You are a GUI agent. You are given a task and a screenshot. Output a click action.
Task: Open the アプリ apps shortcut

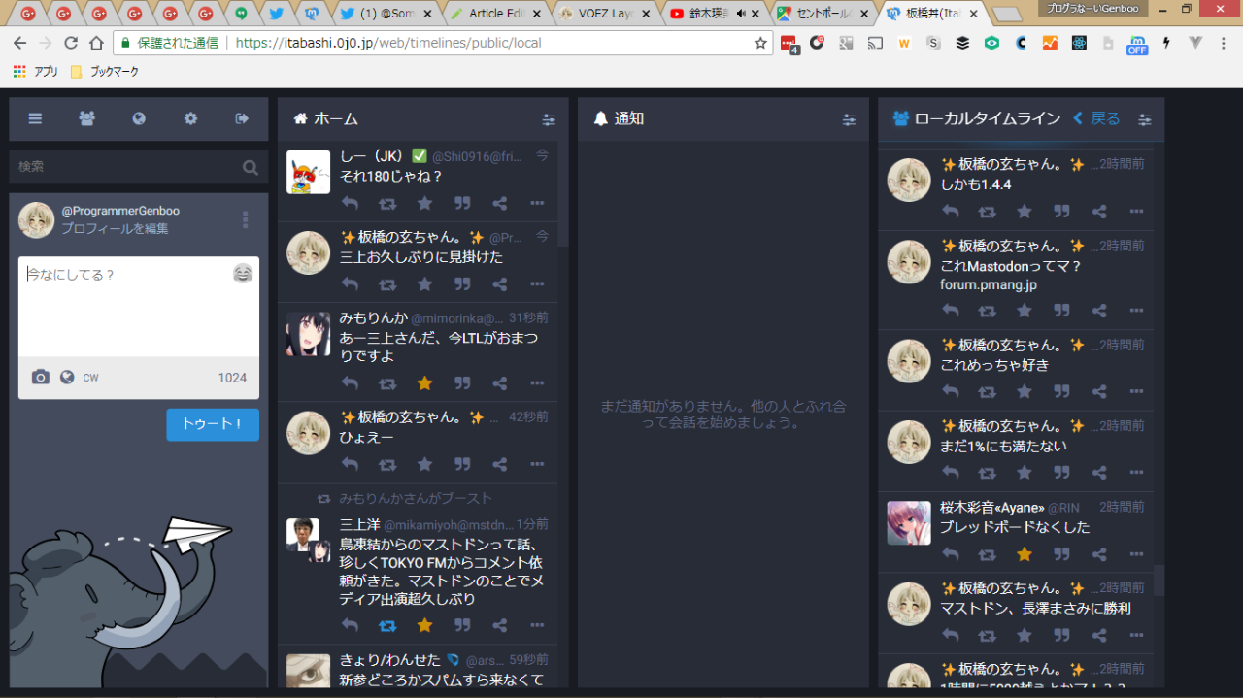click(36, 72)
